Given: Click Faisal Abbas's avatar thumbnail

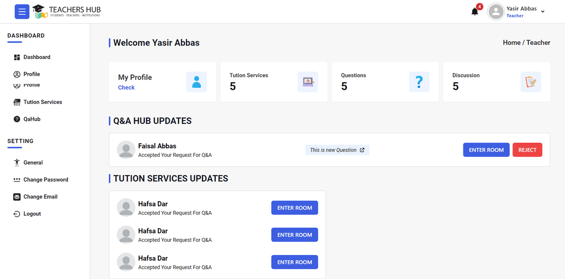Looking at the screenshot, I should [126, 149].
